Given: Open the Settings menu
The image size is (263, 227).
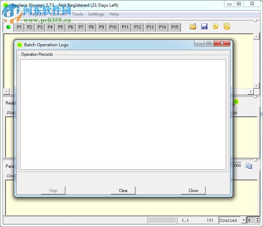Looking at the screenshot, I should click(x=96, y=14).
